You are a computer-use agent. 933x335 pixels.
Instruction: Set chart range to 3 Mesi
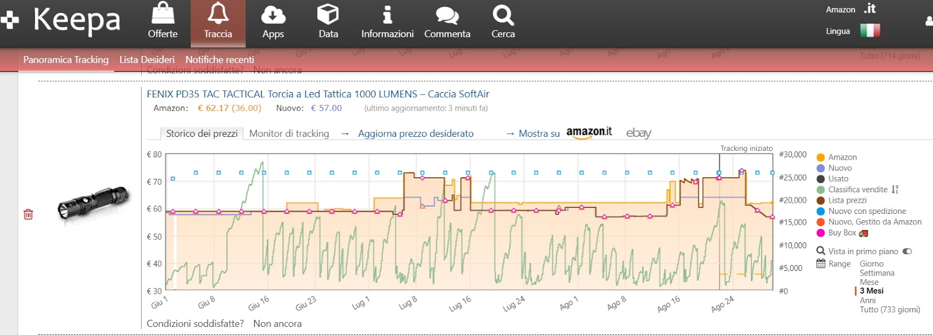[x=872, y=291]
